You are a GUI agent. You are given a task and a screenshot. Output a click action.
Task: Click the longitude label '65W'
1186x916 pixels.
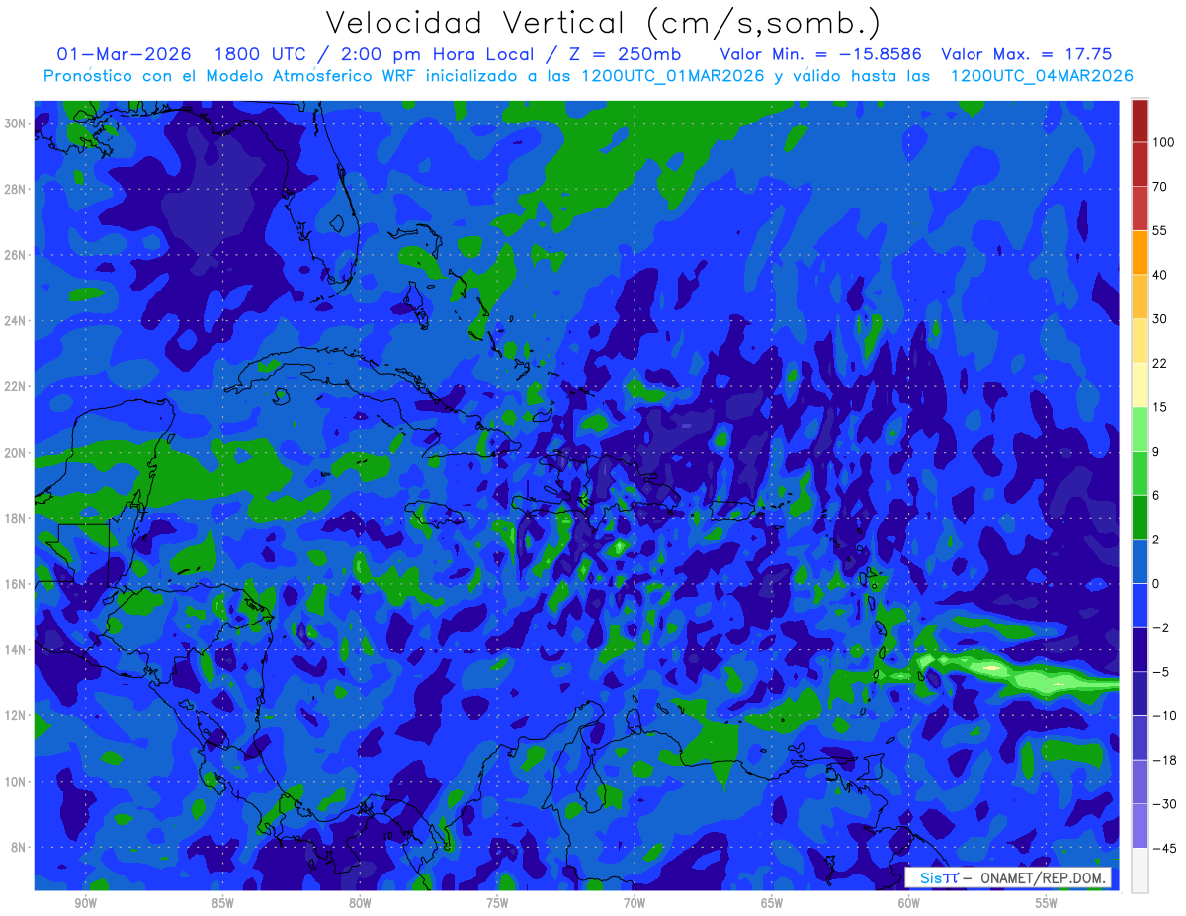772,903
